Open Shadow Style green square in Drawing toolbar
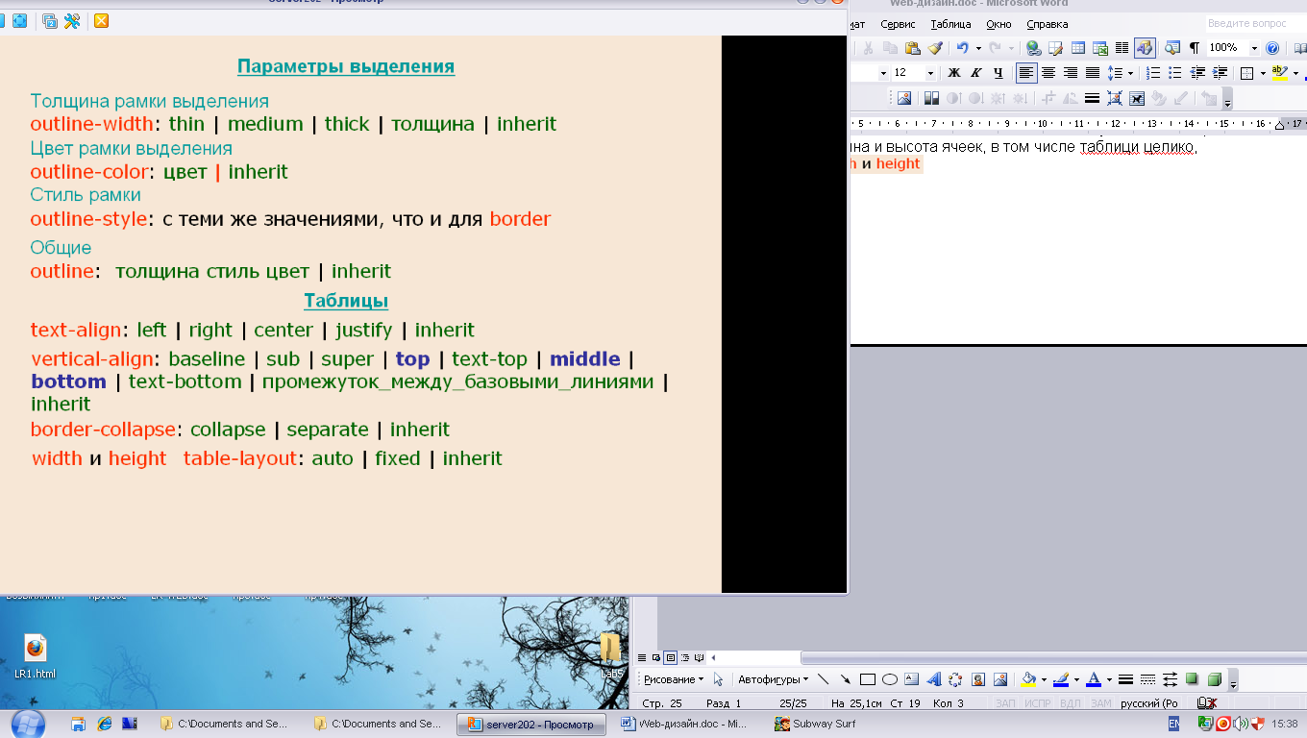Viewport: 1307px width, 738px height. [1193, 679]
